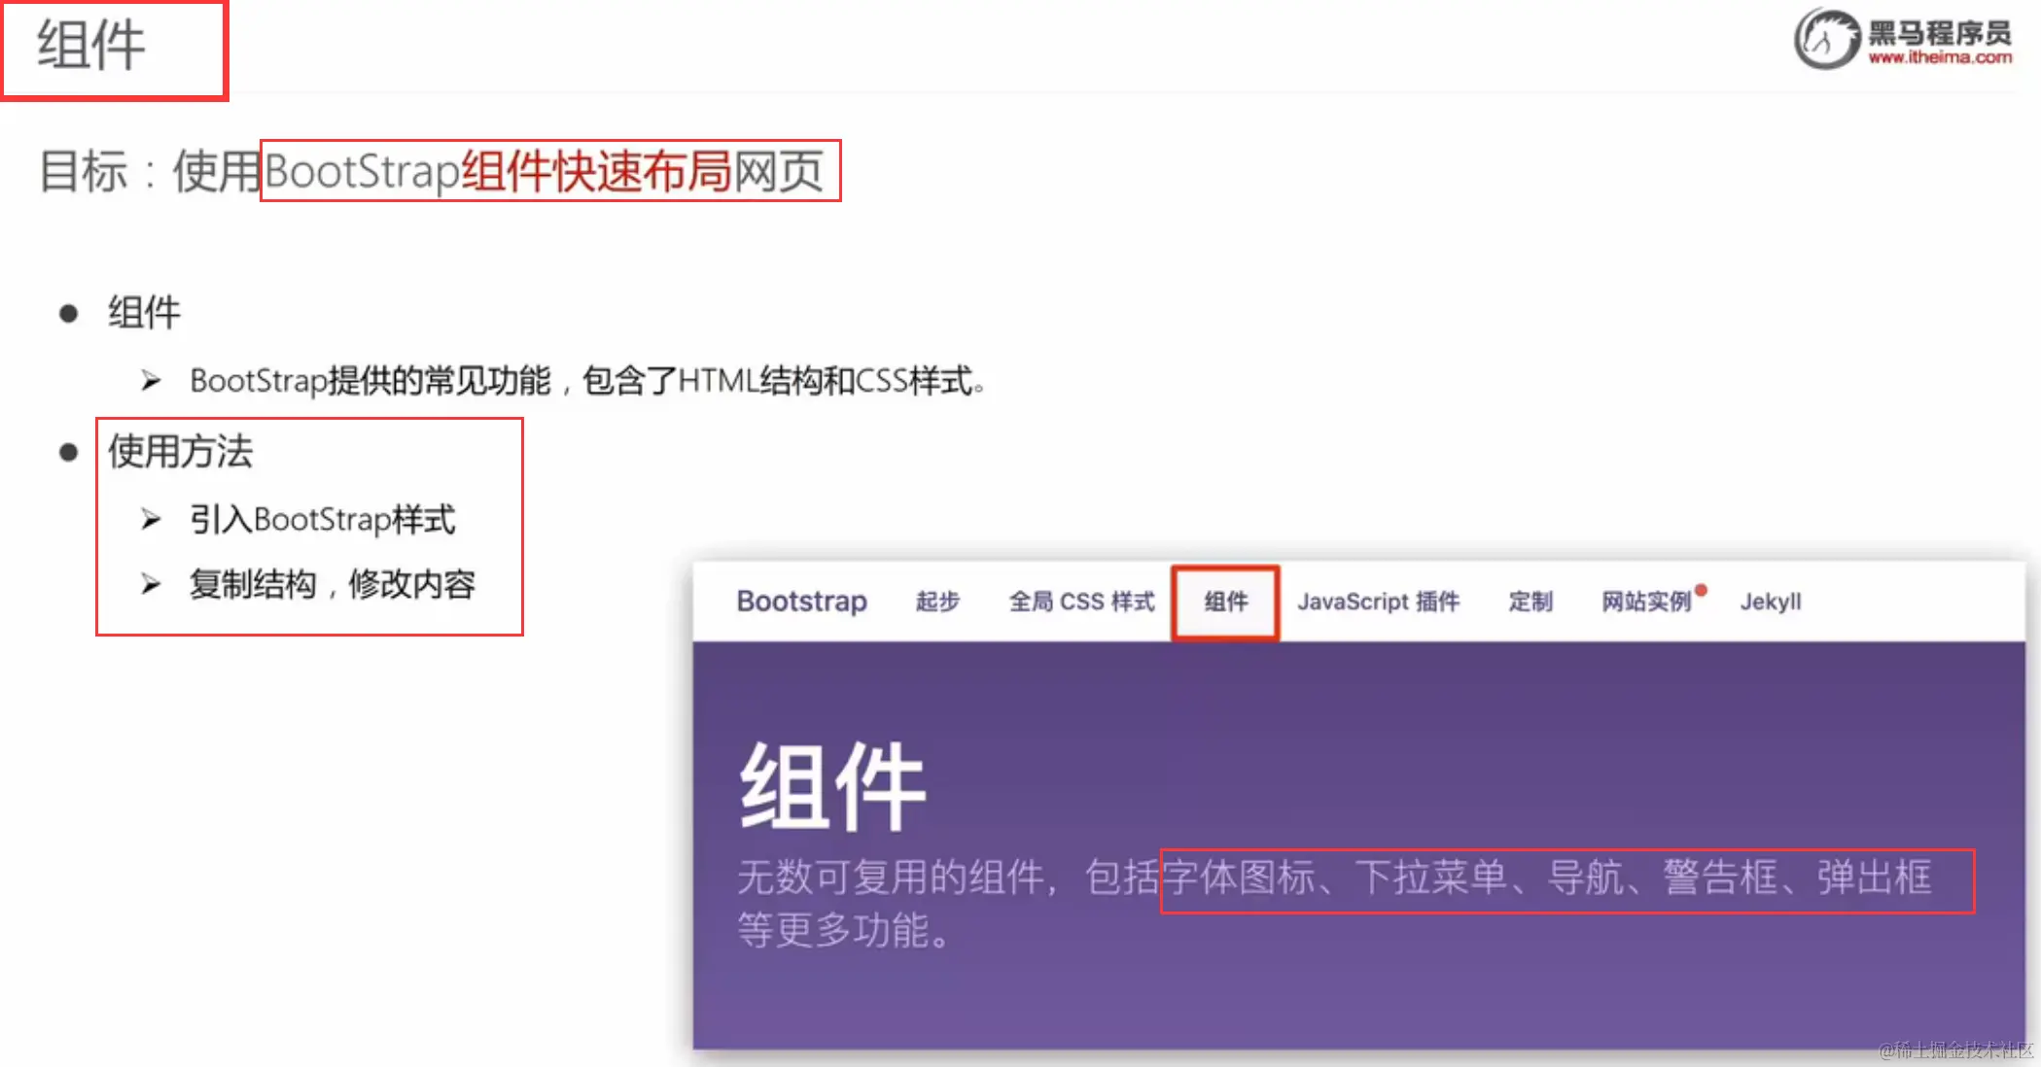2041x1067 pixels.
Task: Click the line 引入BootStrap样式
Action: [322, 520]
